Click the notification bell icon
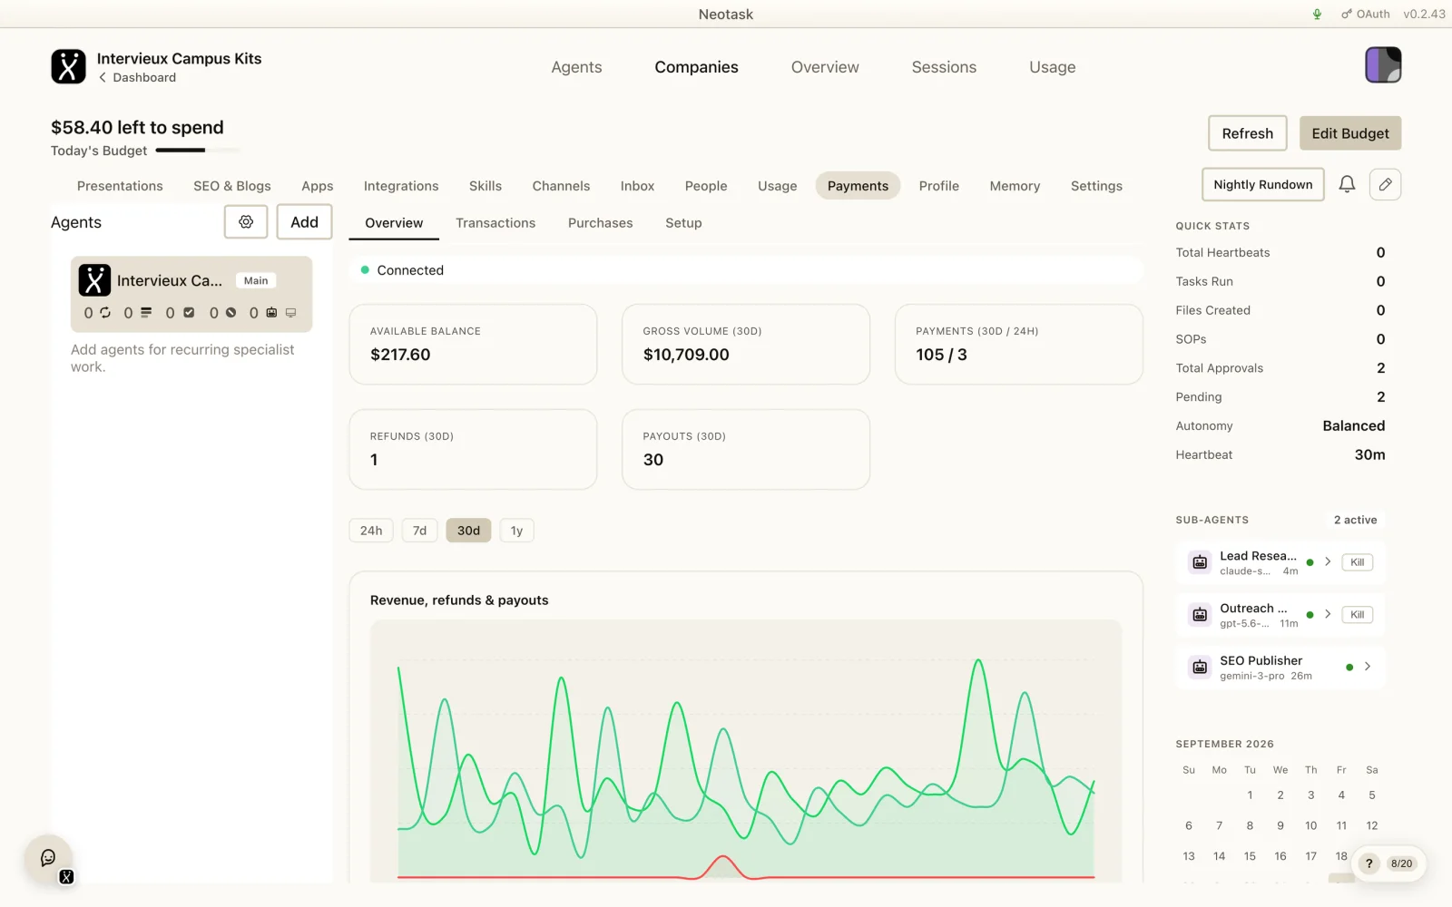This screenshot has width=1452, height=907. pos(1347,184)
